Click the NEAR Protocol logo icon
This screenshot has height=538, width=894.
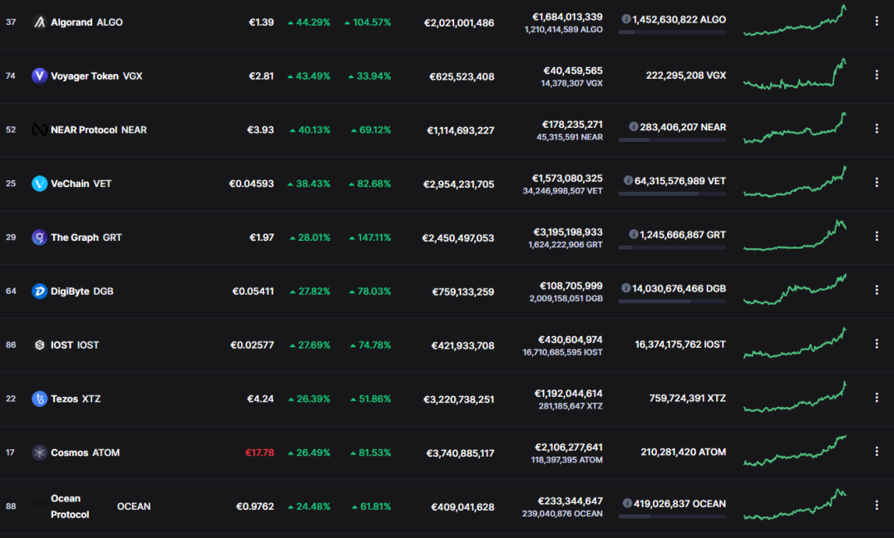point(39,130)
